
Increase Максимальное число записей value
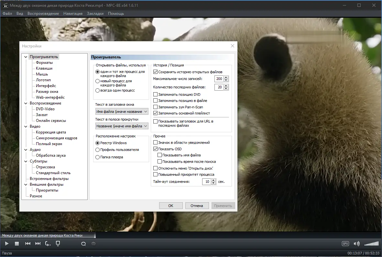pyautogui.click(x=226, y=77)
